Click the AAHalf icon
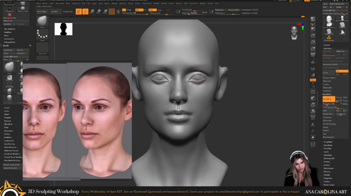 313,48
